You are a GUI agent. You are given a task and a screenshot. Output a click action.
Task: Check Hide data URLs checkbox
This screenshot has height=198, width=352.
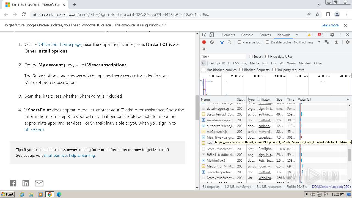[267, 56]
